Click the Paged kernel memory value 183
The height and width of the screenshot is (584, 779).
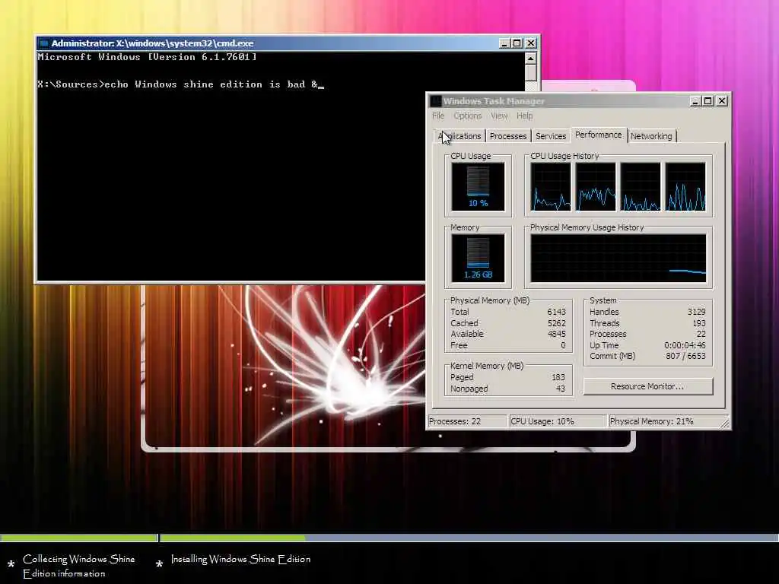(558, 377)
